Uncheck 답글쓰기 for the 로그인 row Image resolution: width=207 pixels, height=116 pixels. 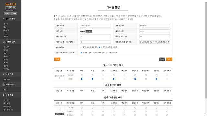pyautogui.click(x=135, y=79)
